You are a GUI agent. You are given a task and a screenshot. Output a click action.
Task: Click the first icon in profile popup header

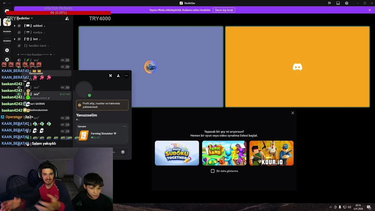pyautogui.click(x=110, y=76)
